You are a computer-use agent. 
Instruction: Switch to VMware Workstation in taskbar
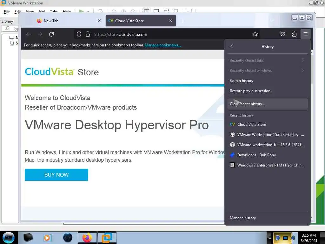click(107, 238)
